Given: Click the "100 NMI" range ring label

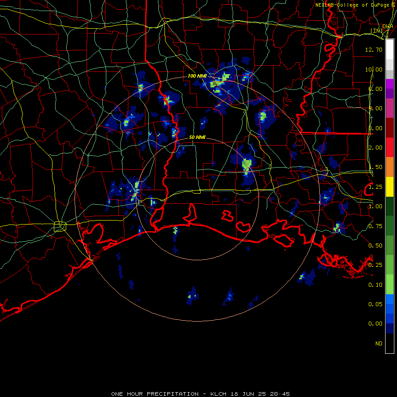Looking at the screenshot, I should [x=197, y=76].
